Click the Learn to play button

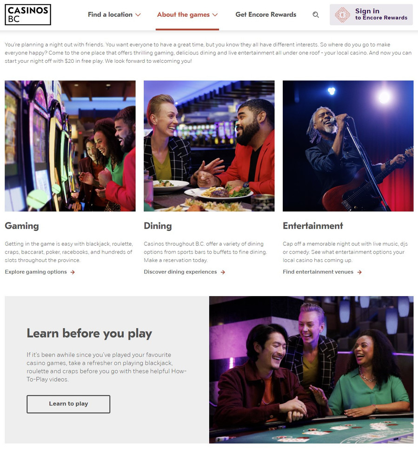[x=68, y=404]
